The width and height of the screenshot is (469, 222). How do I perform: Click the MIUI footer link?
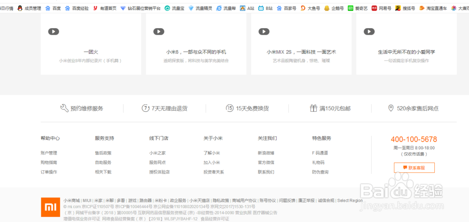click(87, 200)
